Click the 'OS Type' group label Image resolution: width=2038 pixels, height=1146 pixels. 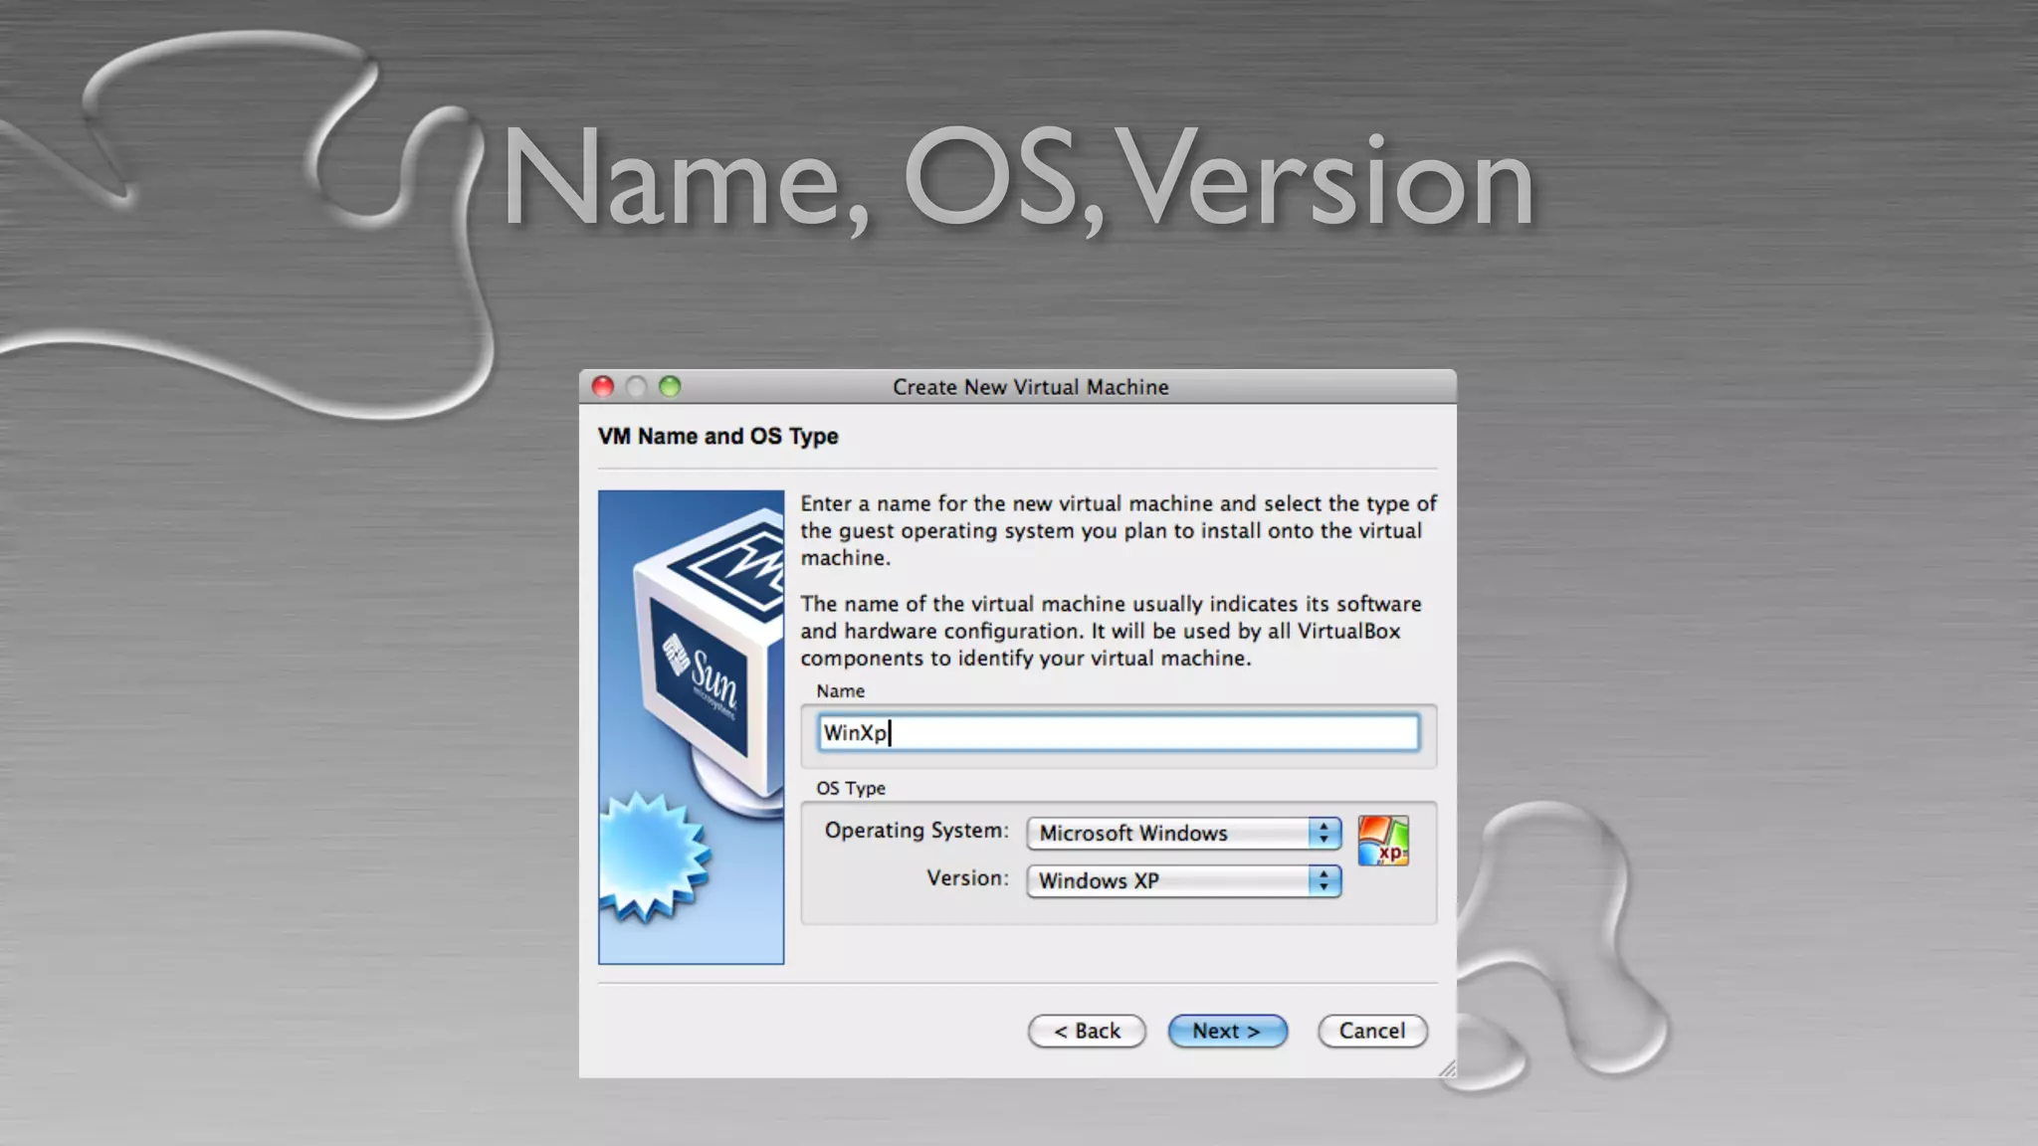pos(851,788)
